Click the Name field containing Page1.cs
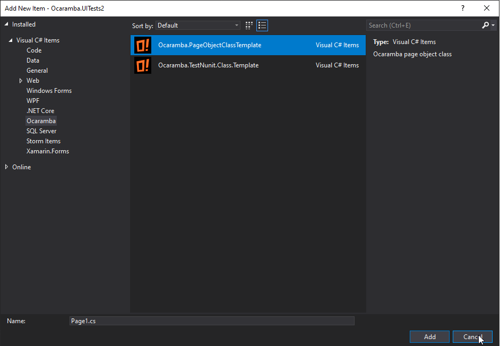 tap(212, 321)
